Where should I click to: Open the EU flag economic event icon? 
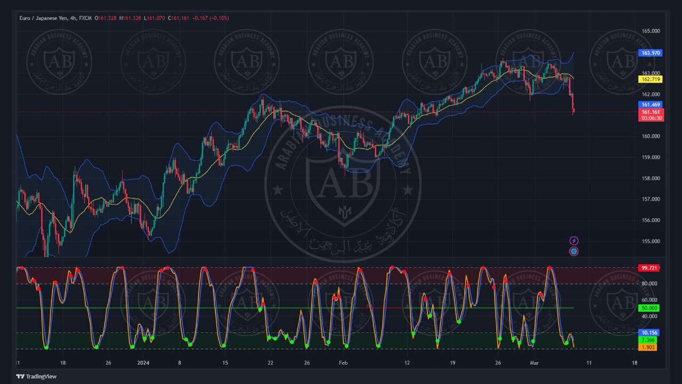pos(574,251)
